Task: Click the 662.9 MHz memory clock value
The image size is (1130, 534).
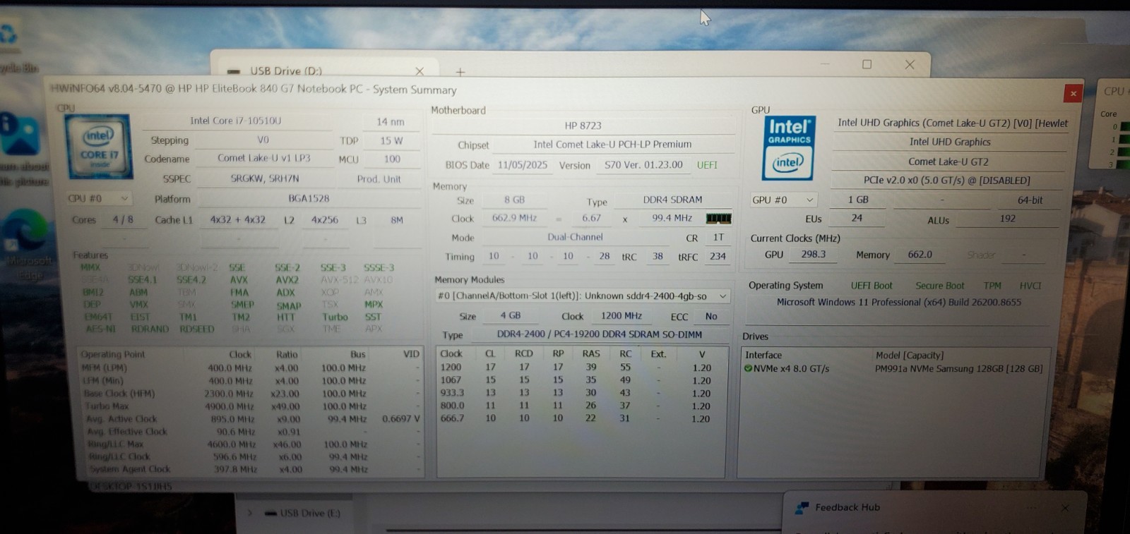Action: [514, 218]
